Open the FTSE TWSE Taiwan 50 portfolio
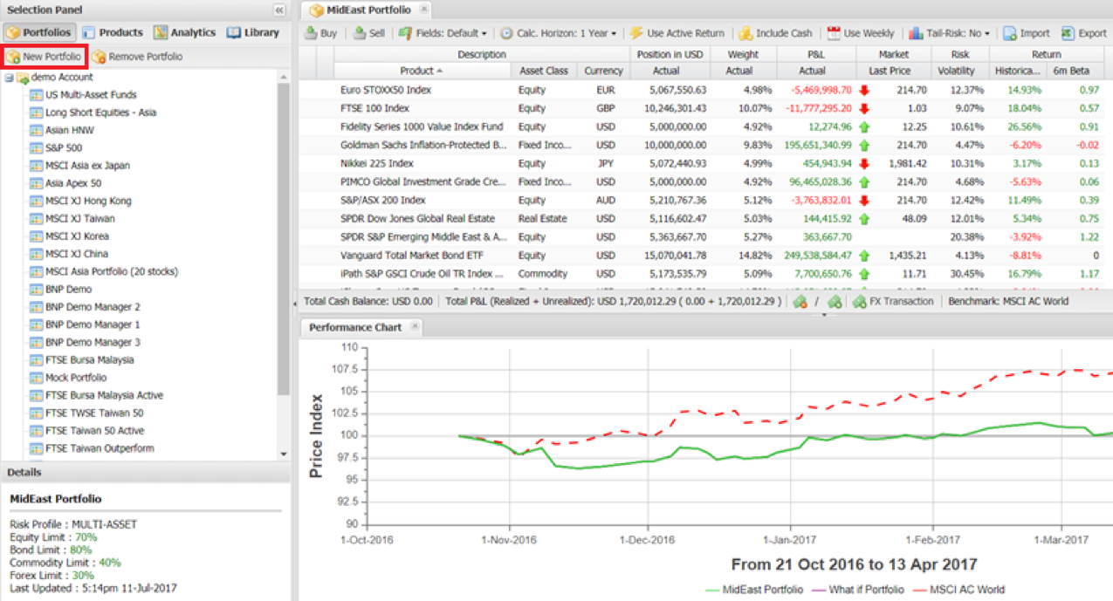The width and height of the screenshot is (1113, 601). click(94, 413)
